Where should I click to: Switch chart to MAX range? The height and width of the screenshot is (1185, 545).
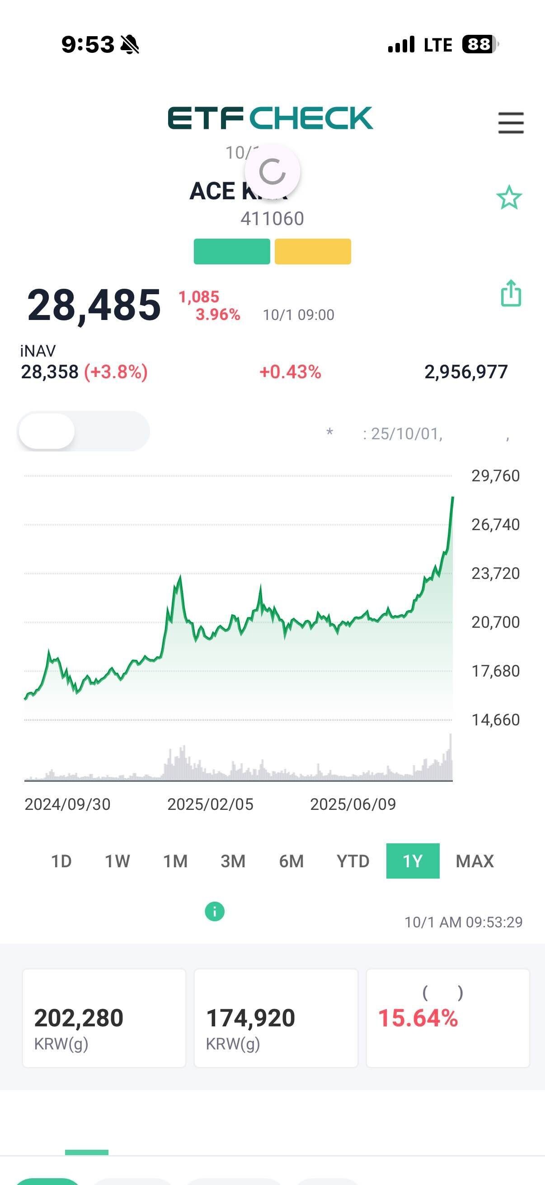tap(475, 861)
